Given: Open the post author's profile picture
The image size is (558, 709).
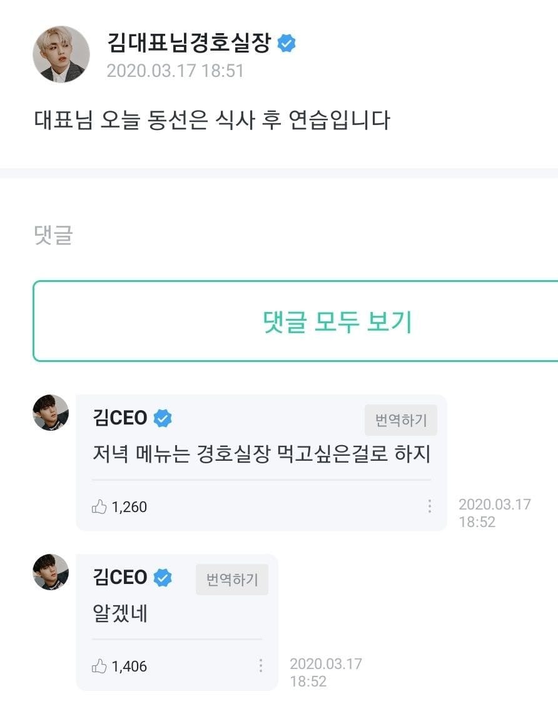Looking at the screenshot, I should click(61, 54).
